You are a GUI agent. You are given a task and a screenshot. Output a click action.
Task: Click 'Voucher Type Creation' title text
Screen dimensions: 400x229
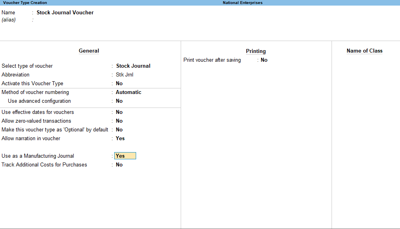25,2
